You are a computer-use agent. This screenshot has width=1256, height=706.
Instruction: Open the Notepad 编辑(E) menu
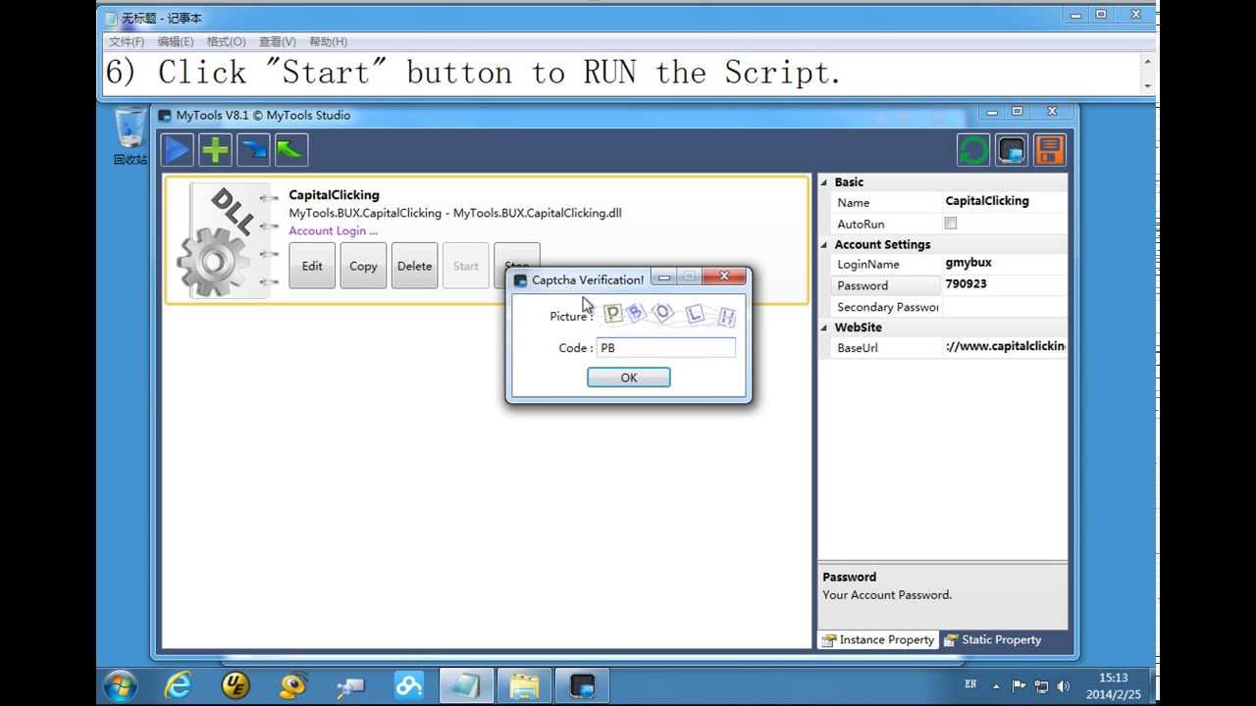click(x=176, y=42)
